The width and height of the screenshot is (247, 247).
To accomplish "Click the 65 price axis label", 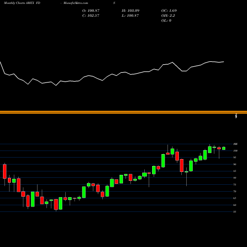I will point(235,198).
